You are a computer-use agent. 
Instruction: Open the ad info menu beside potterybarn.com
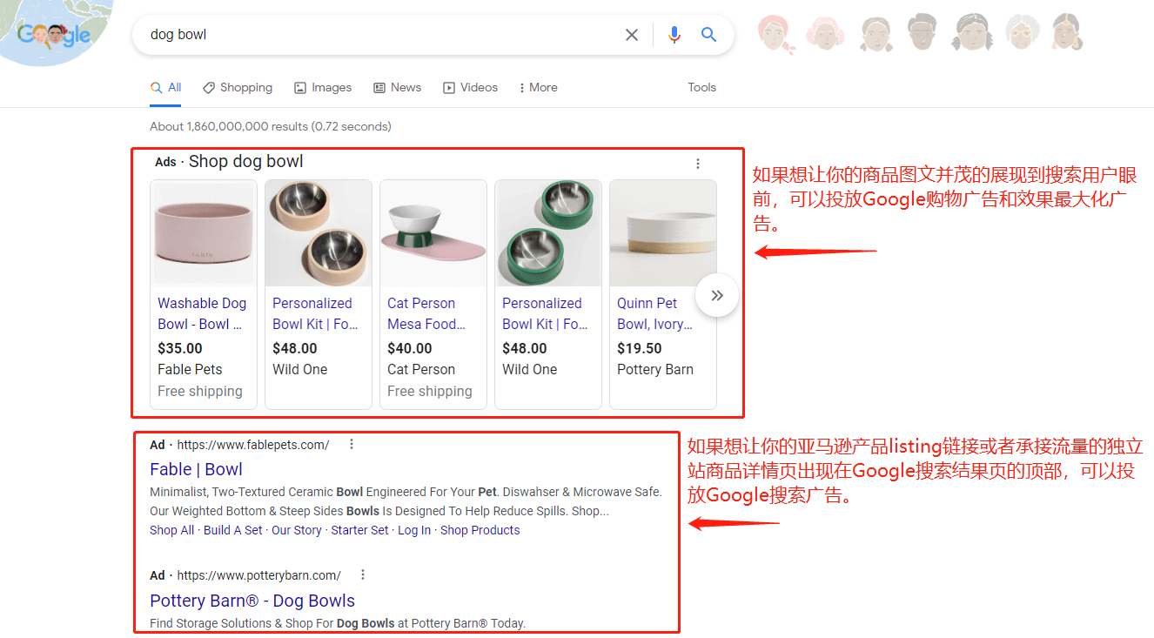(x=362, y=574)
